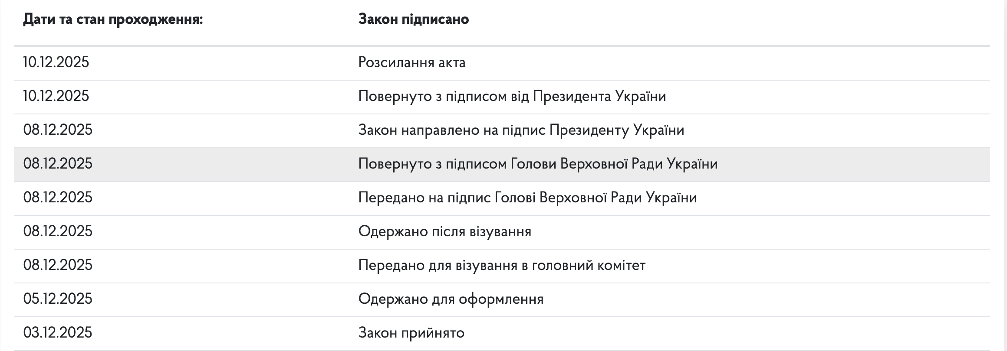Select 'Передано на підпис Голові Верховної Ради України'
Screen dimensions: 1007x351
[x=527, y=198]
